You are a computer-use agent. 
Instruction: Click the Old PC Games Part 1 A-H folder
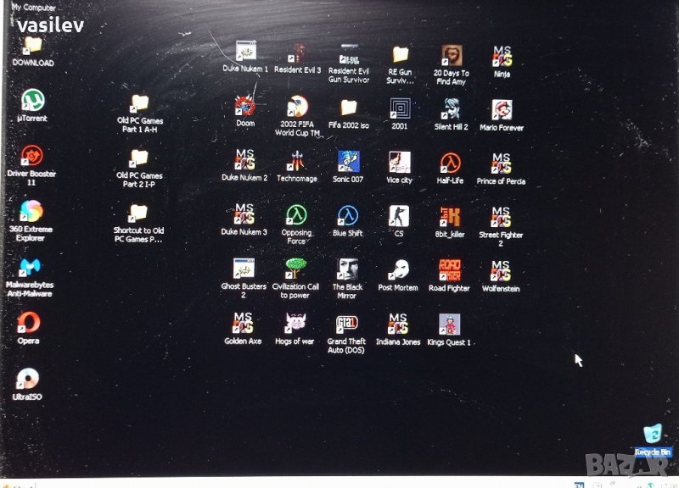click(139, 103)
